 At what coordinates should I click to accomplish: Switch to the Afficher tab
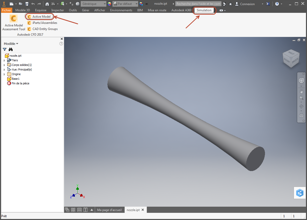pyautogui.click(x=100, y=10)
